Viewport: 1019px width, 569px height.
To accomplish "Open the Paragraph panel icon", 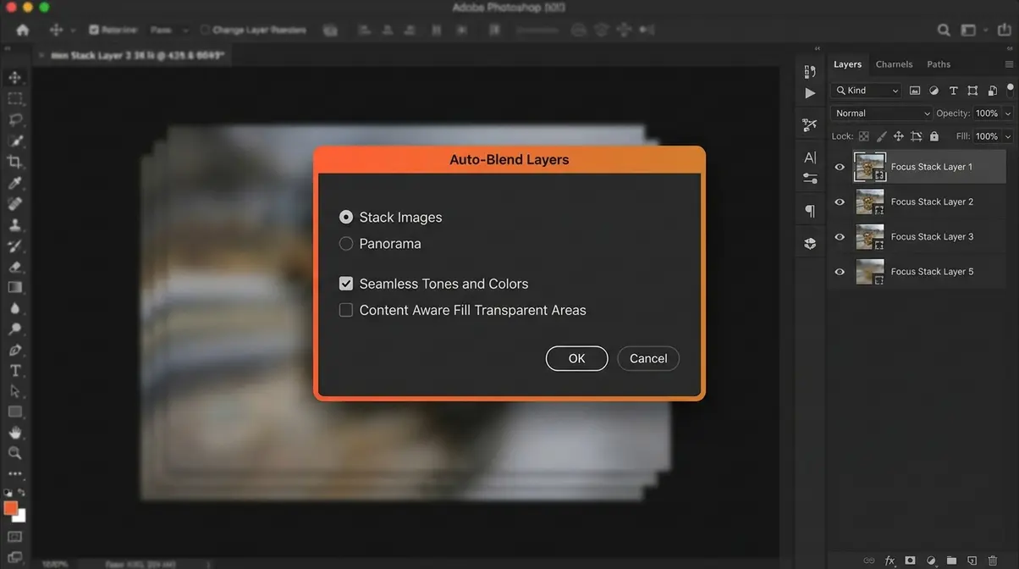I will (x=810, y=211).
